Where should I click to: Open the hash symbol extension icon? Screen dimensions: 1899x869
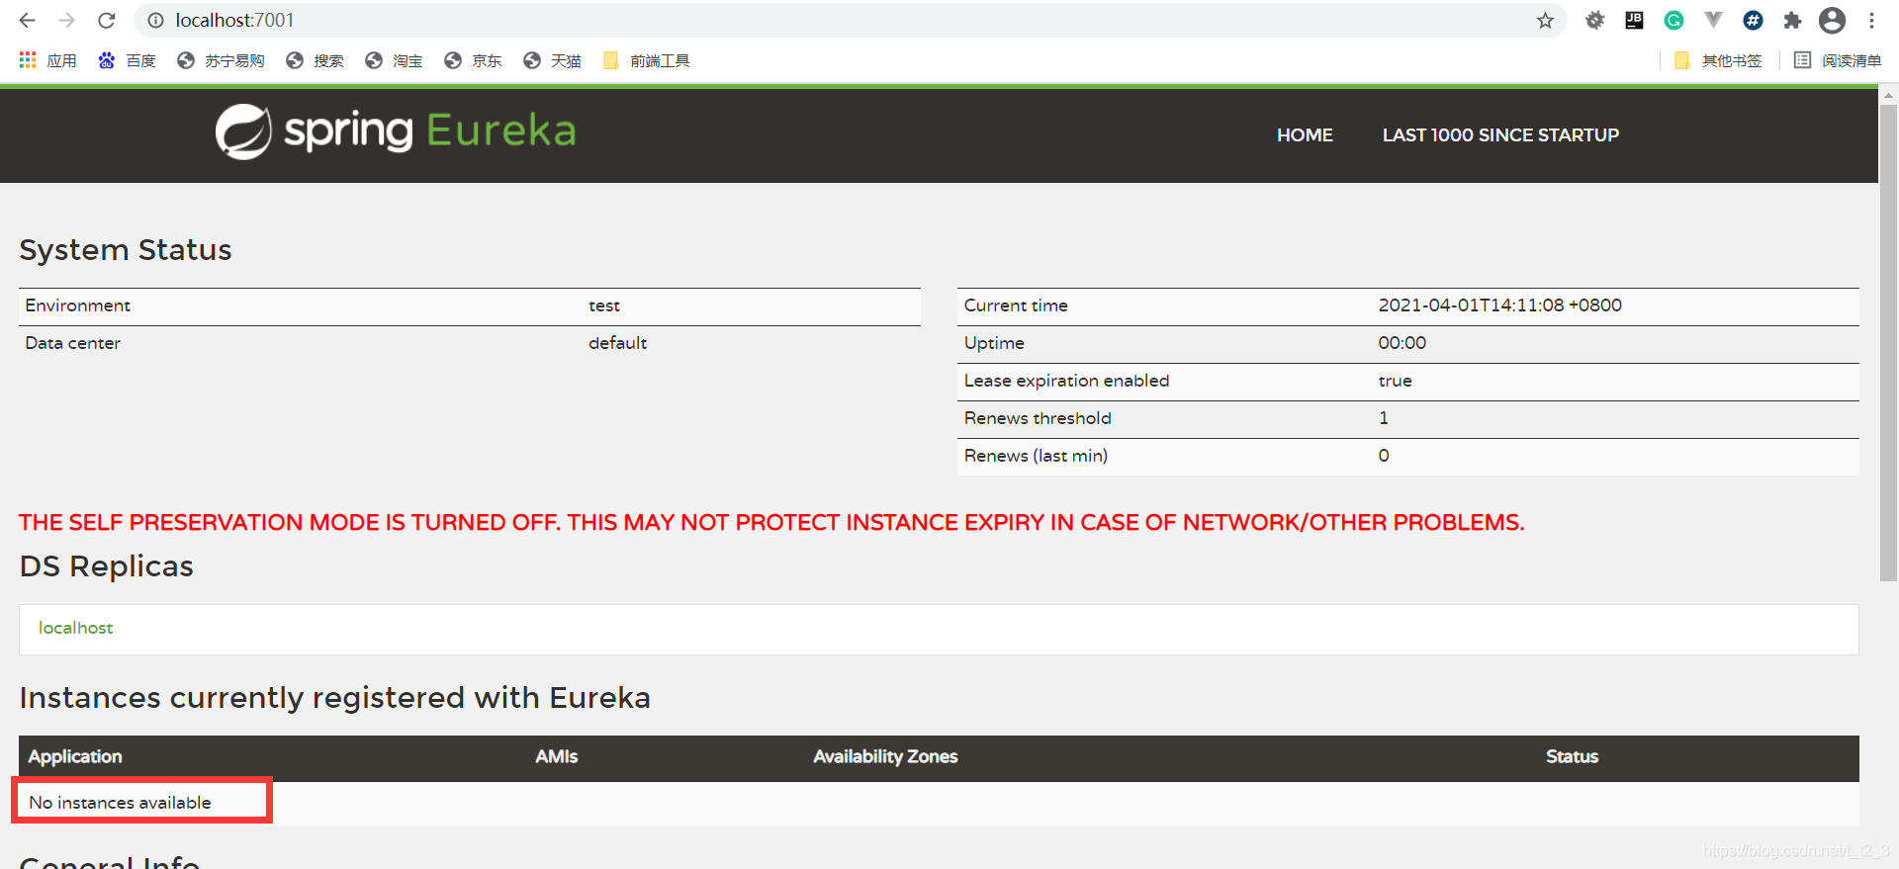(1753, 20)
